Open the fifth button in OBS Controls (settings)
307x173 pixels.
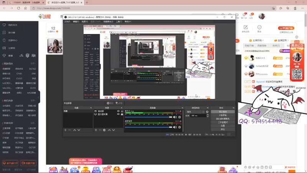[x=223, y=126]
